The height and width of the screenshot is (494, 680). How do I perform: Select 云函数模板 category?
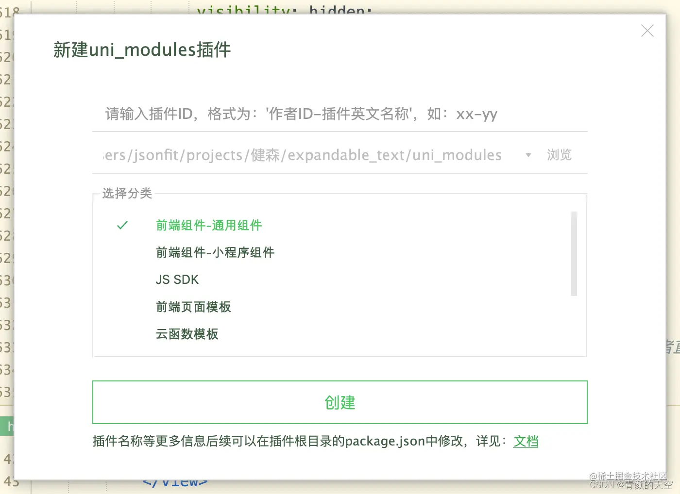coord(187,334)
